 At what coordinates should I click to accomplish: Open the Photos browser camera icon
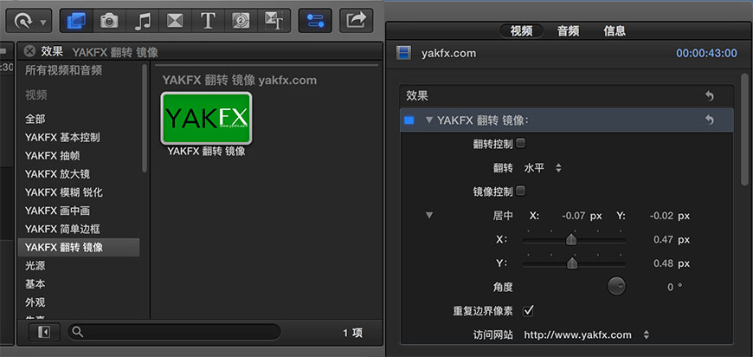pos(110,21)
